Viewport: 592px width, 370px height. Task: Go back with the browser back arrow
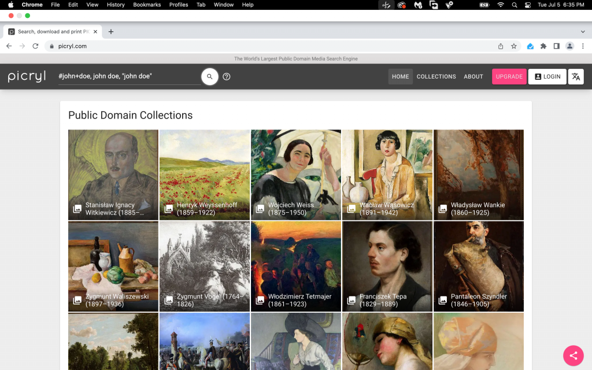[9, 46]
